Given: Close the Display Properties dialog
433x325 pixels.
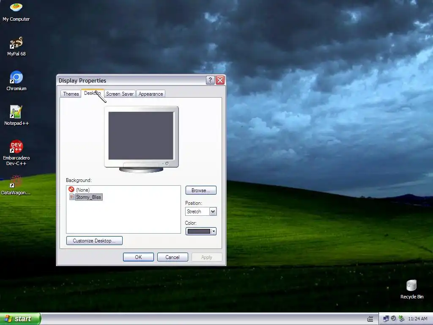Looking at the screenshot, I should click(220, 80).
